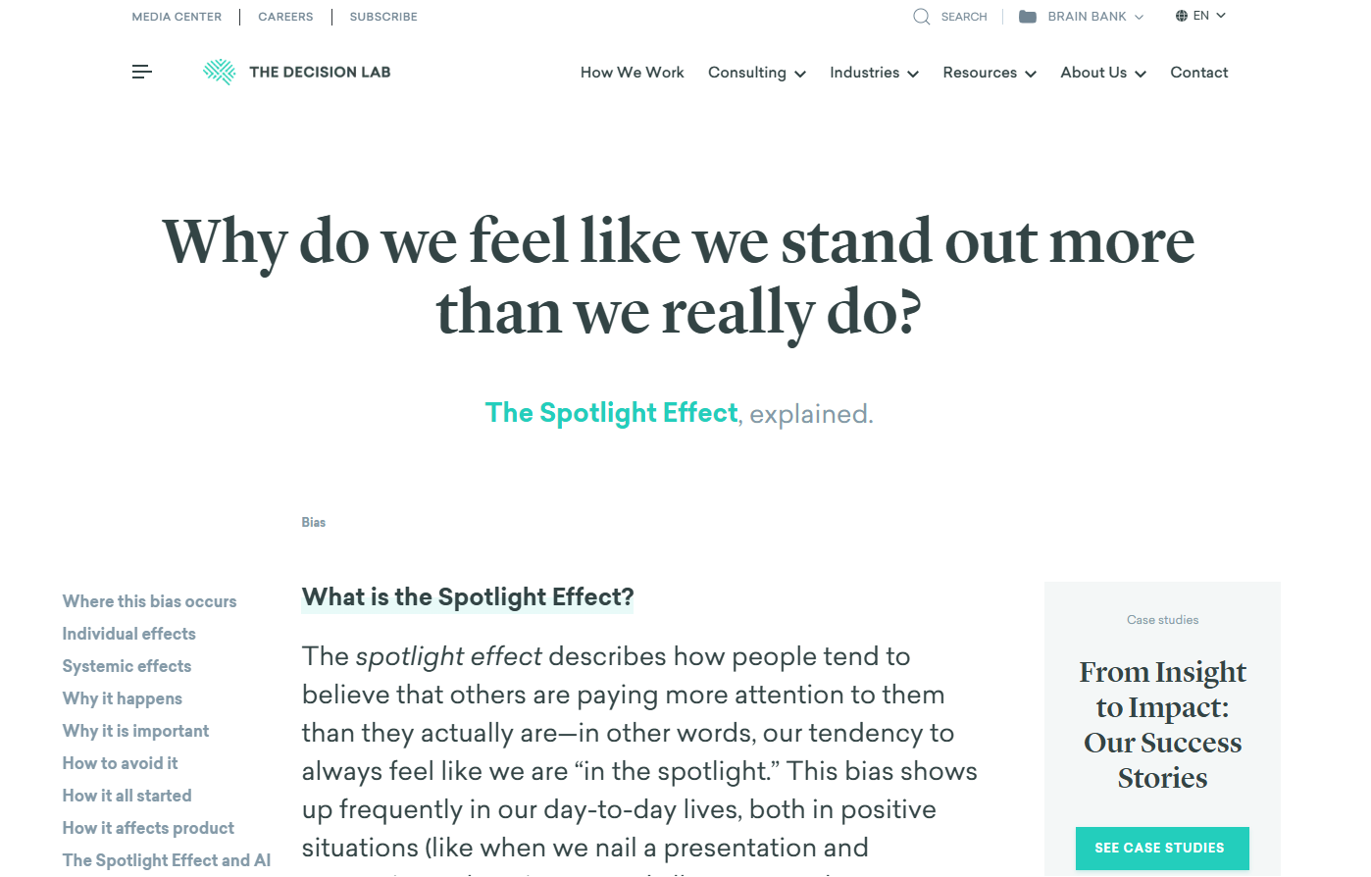Open the How We Work page

(x=633, y=73)
